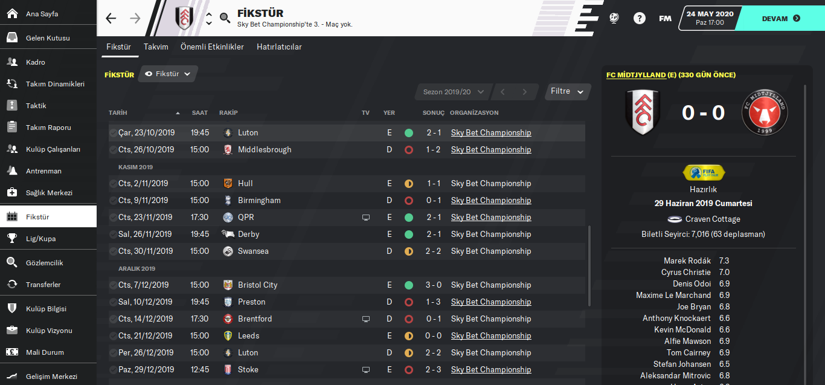Toggle check circle for Bristol City match
This screenshot has height=385, width=825.
[113, 285]
